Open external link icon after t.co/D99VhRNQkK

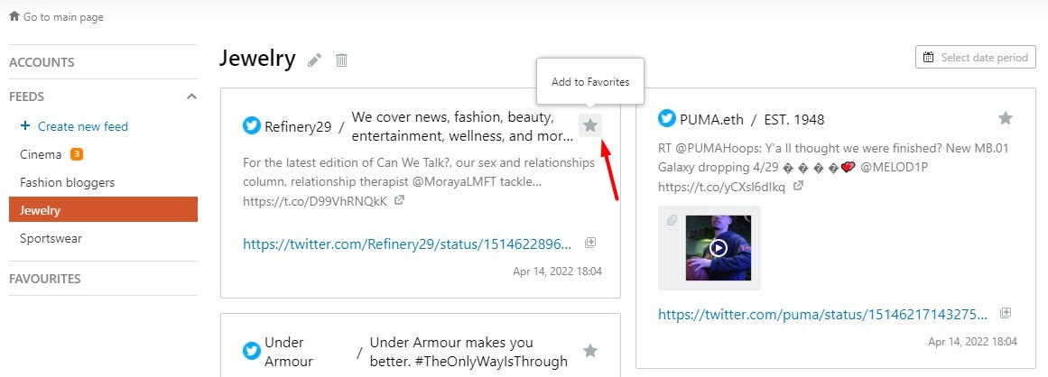pos(399,199)
